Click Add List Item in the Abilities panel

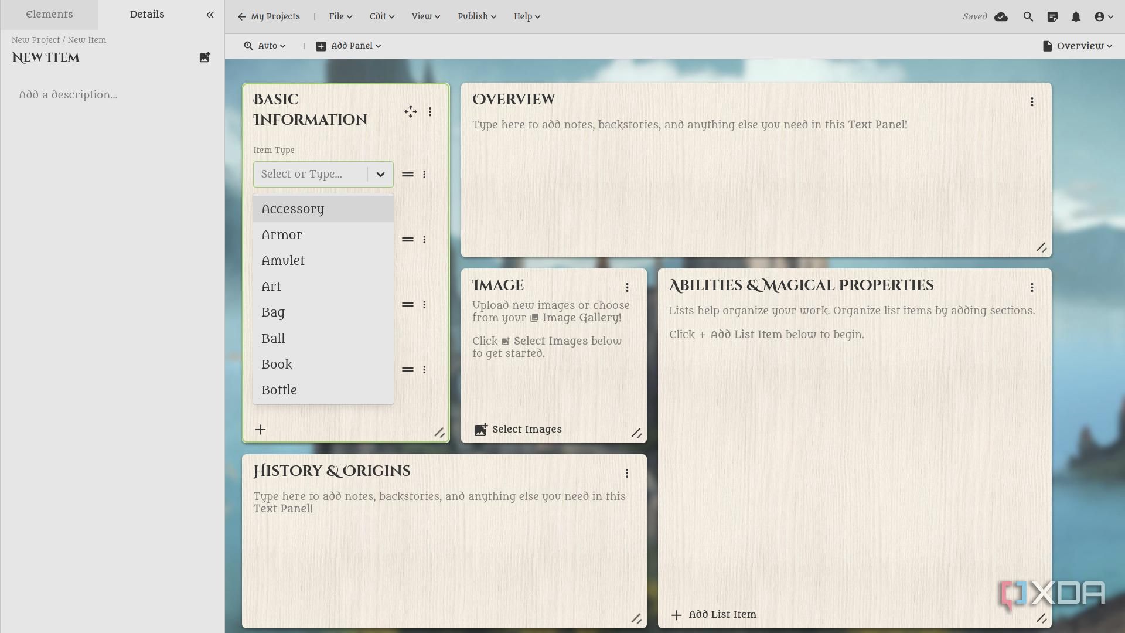714,615
